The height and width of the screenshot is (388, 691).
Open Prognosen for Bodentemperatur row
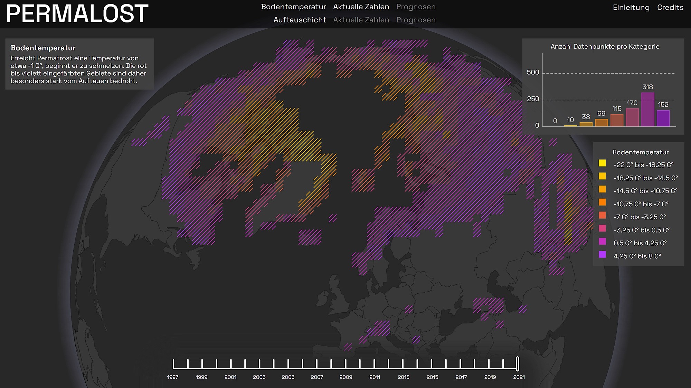[416, 7]
